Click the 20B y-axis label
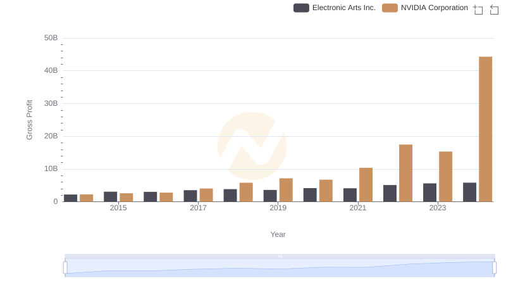This screenshot has width=506, height=292. 51,136
